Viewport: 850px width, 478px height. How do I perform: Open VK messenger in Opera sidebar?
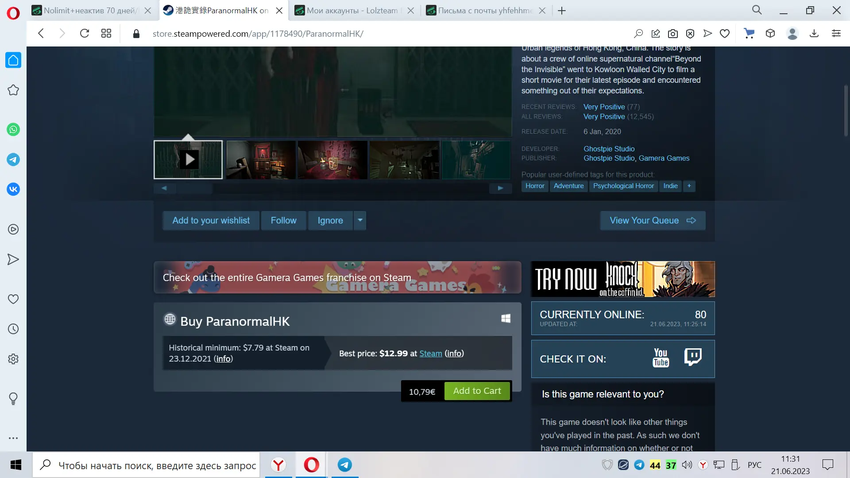pos(13,189)
